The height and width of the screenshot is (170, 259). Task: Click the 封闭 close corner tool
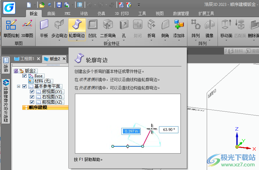click(x=138, y=28)
